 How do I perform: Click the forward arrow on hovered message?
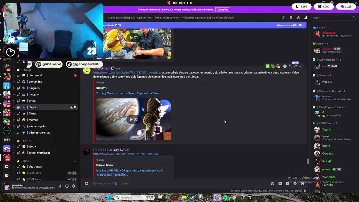point(295,66)
